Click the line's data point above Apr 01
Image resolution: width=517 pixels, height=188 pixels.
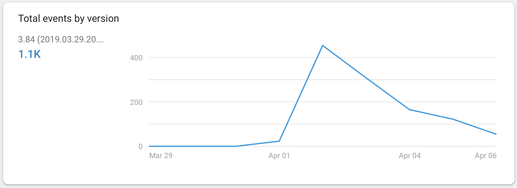point(279,141)
